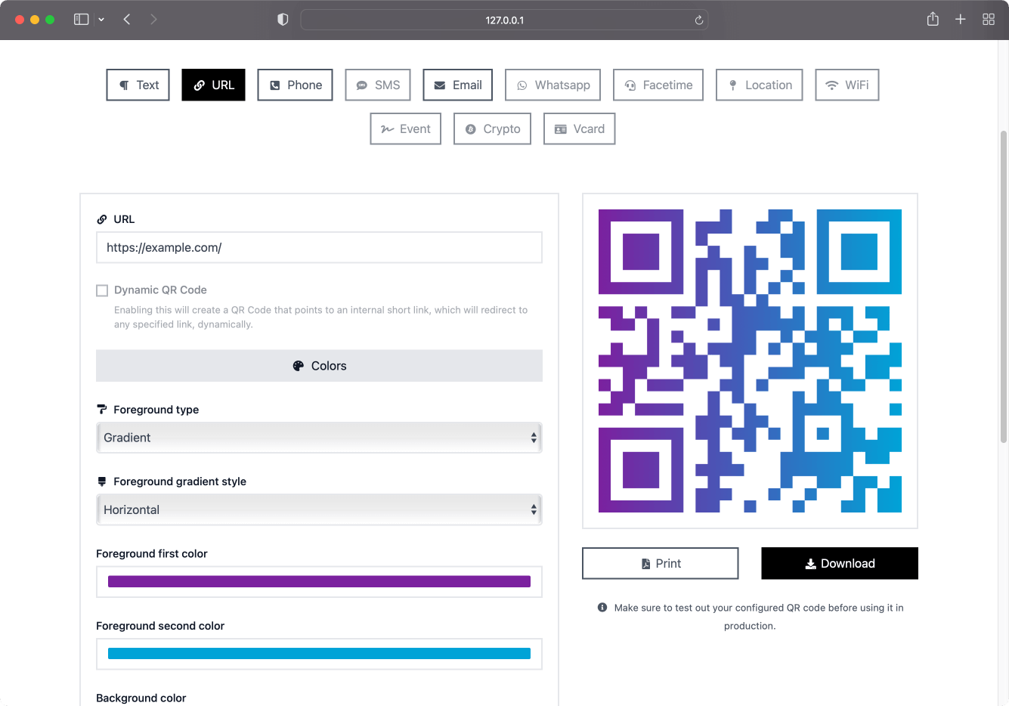Open the Foreground first color picker

[319, 581]
